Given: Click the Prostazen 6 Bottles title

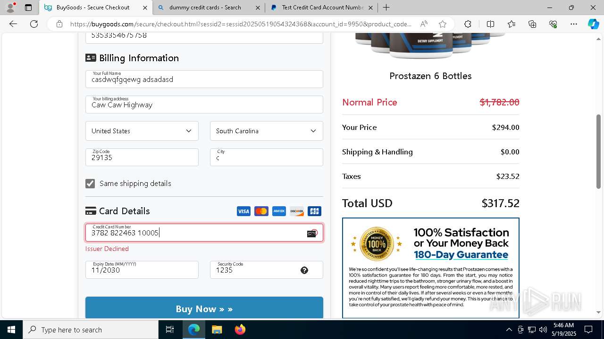Looking at the screenshot, I should (430, 76).
